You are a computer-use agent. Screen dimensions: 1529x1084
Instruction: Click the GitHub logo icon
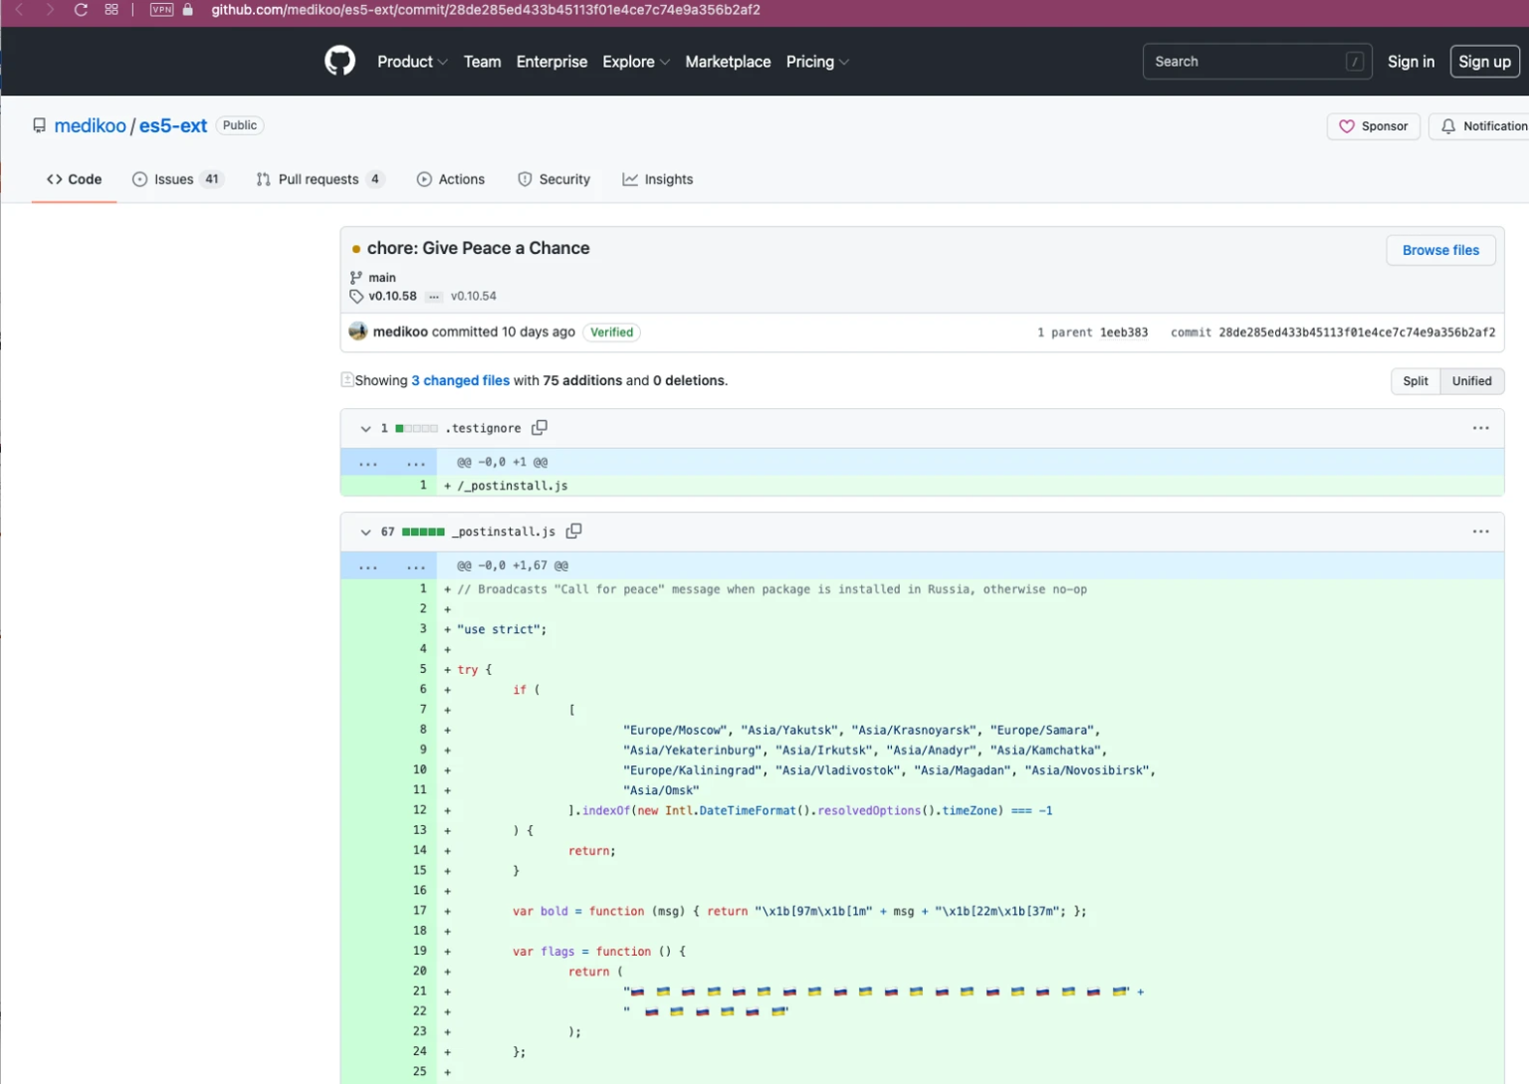click(x=339, y=61)
